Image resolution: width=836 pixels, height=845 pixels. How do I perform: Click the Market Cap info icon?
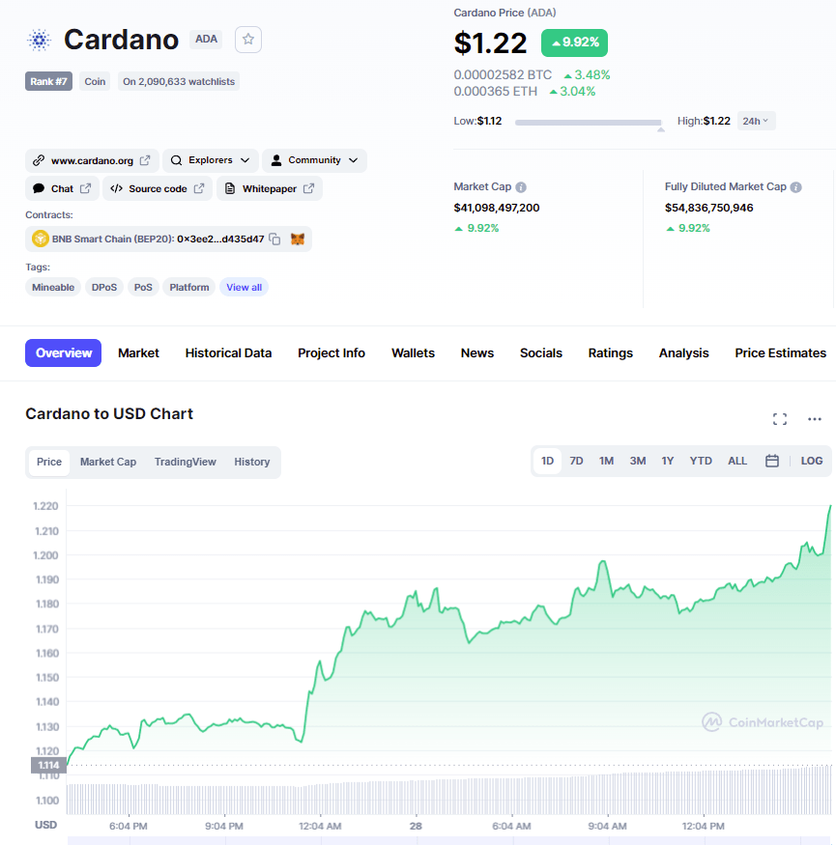coord(521,186)
